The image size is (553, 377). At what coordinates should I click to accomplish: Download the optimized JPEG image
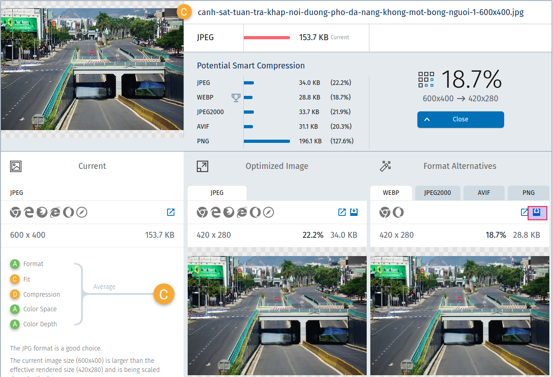(354, 212)
